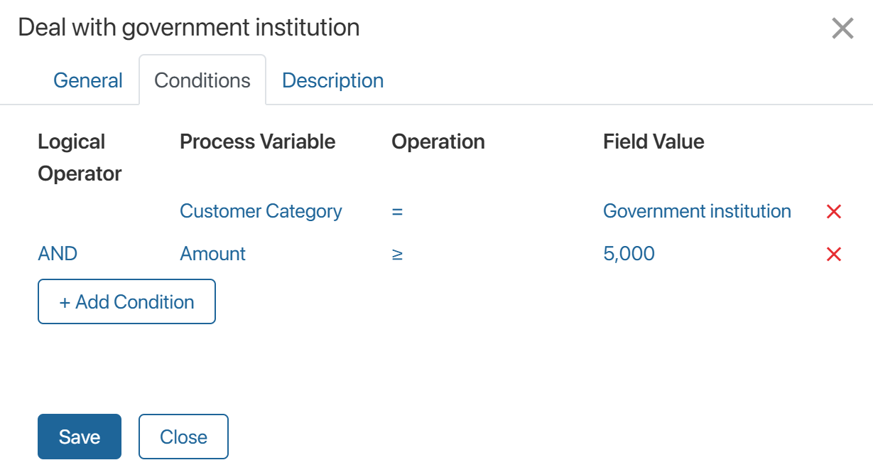The width and height of the screenshot is (873, 465).
Task: Open the Description tab
Action: pyautogui.click(x=332, y=80)
